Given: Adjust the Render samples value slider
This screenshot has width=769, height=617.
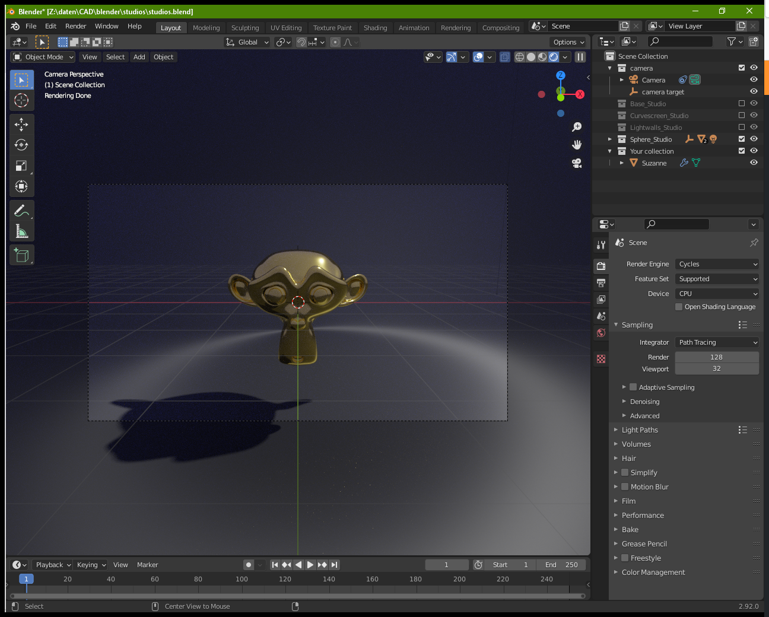Looking at the screenshot, I should [717, 357].
